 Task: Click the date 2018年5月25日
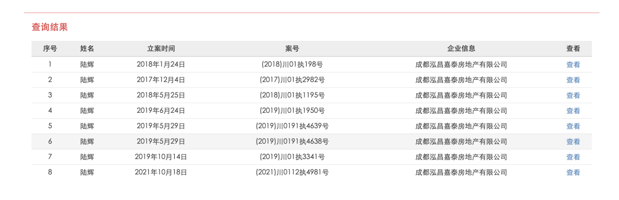[x=161, y=95]
